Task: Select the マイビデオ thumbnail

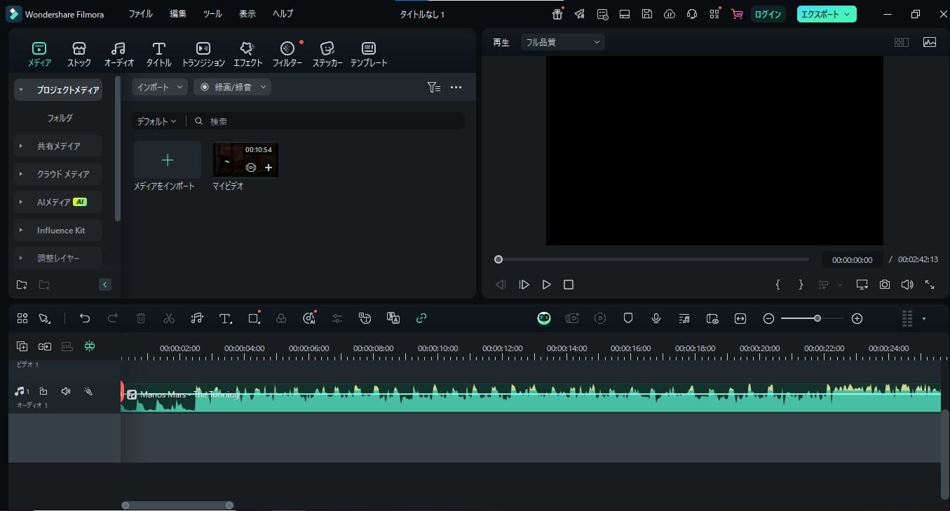Action: [x=245, y=160]
